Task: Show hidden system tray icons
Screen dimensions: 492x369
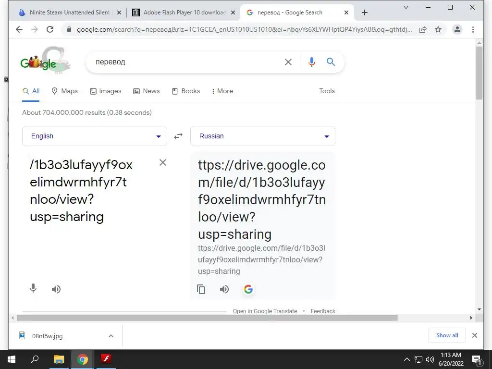Action: pos(406,359)
